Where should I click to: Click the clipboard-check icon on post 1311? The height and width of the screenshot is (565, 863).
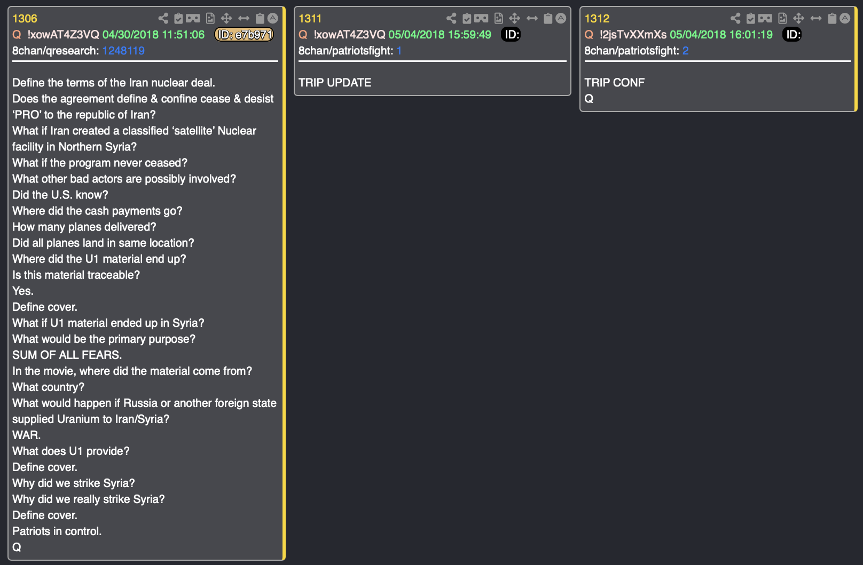pyautogui.click(x=467, y=18)
